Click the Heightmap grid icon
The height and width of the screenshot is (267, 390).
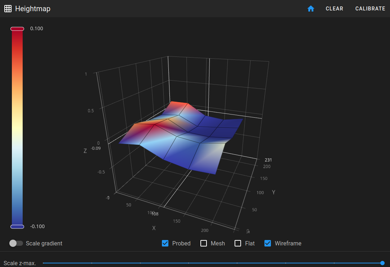click(8, 9)
